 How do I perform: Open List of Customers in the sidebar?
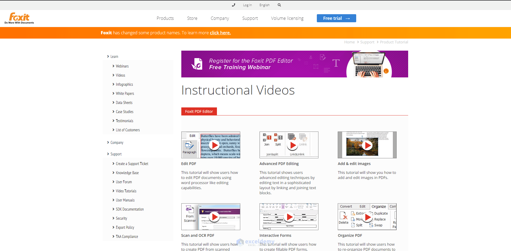pyautogui.click(x=128, y=130)
